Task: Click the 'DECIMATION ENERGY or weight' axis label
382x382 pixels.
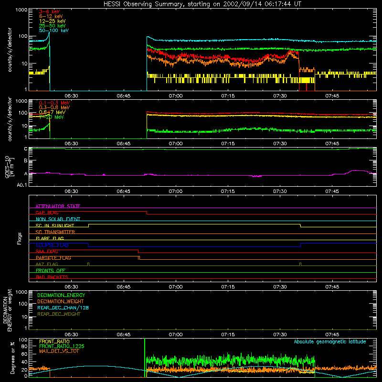Action: [x=7, y=310]
